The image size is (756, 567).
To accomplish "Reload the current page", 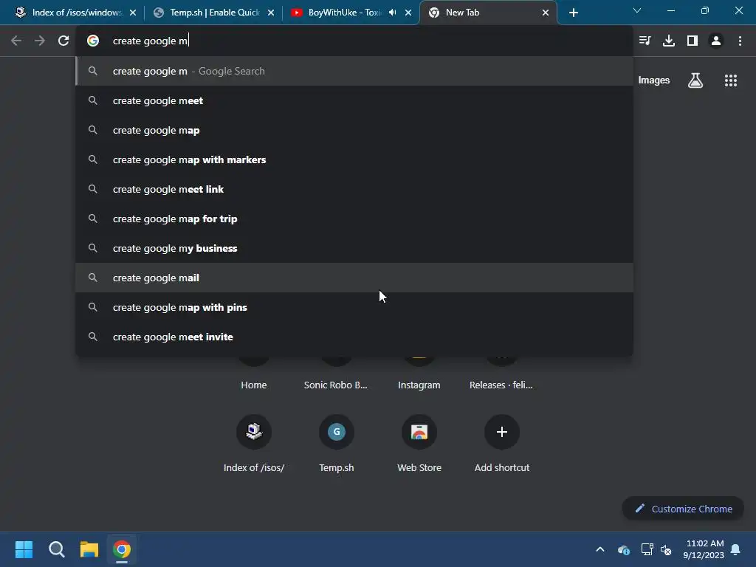I will tap(63, 41).
